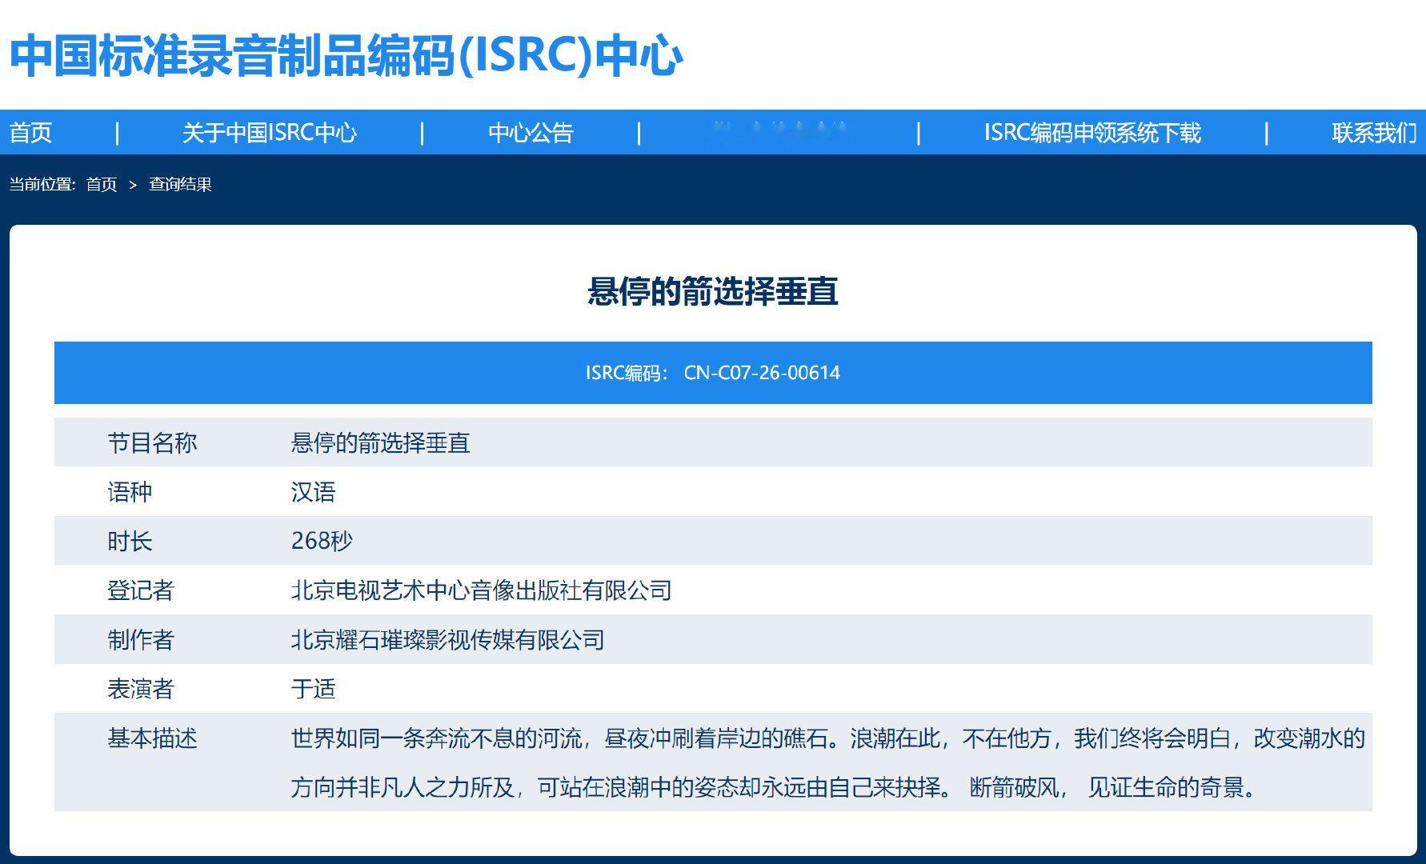Click the description line ending 见证生命的奇景
The height and width of the screenshot is (864, 1426).
click(775, 788)
